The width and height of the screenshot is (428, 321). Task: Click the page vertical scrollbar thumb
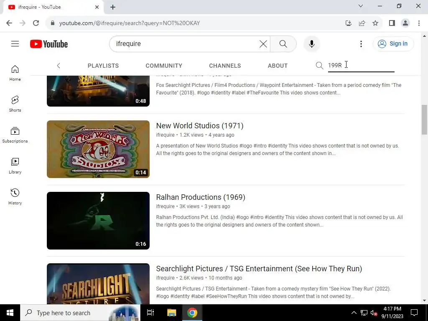[424, 120]
